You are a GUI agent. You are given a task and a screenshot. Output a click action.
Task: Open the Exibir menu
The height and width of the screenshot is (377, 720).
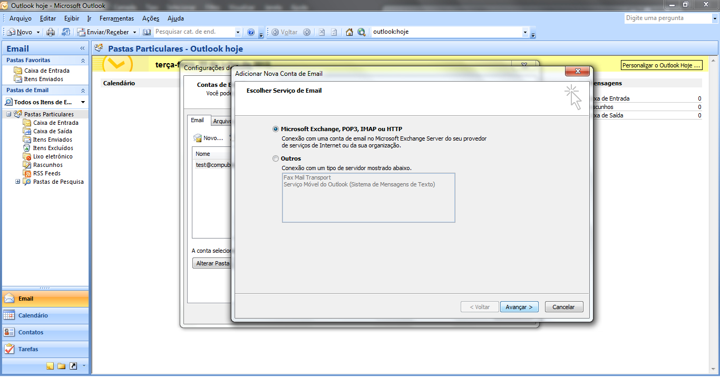72,18
